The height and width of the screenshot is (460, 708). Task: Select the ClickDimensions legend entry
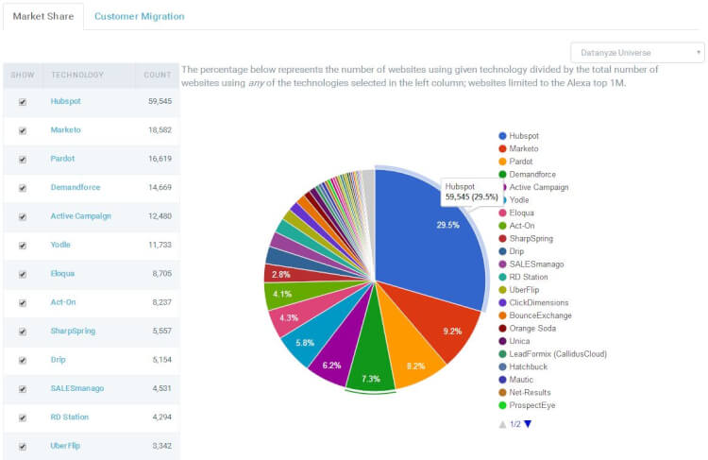coord(533,303)
